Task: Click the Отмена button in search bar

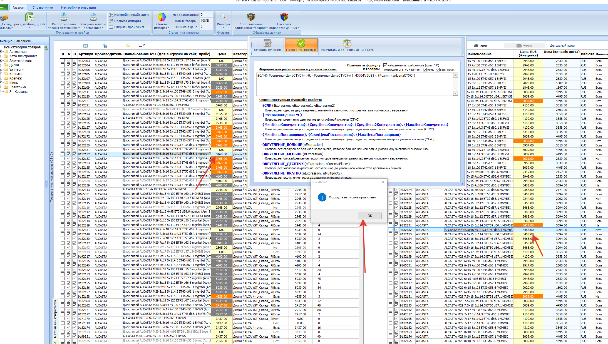Action: (524, 46)
